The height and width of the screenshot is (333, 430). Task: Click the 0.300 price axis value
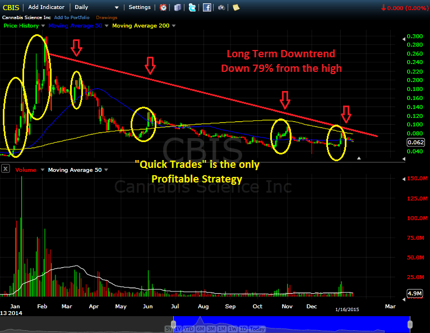415,37
